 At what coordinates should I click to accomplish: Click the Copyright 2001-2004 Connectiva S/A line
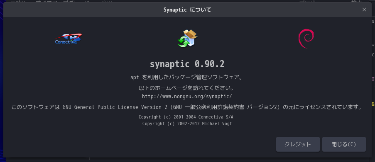coord(186,117)
